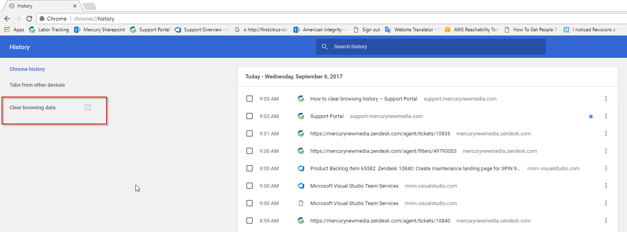The image size is (627, 232).
Task: Open three-dot menu for first Visual Studio Team Services entry
Action: [x=606, y=186]
